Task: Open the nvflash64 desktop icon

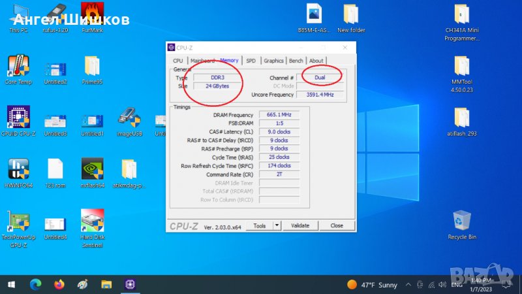Action: tap(92, 169)
